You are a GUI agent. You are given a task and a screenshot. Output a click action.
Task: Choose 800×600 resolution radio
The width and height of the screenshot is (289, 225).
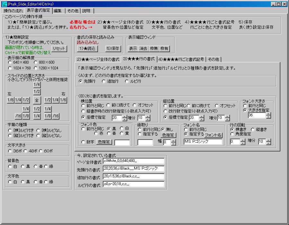(x=44, y=63)
